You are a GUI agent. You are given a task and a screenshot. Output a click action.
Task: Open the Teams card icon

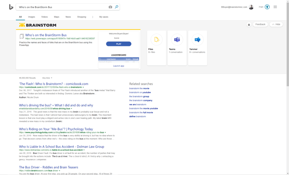[177, 39]
